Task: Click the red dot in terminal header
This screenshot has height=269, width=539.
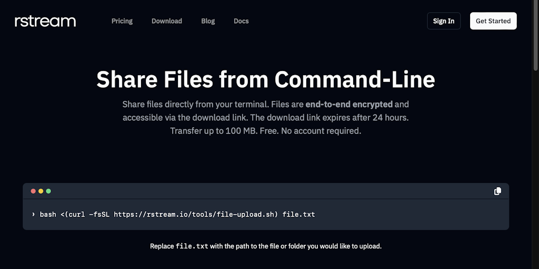Action: 34,191
